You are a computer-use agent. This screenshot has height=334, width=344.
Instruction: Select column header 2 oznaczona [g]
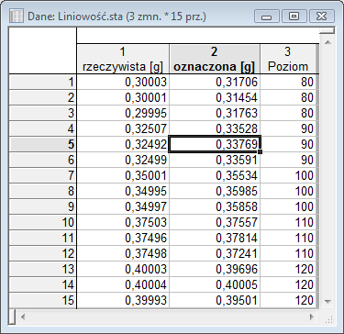click(x=215, y=59)
